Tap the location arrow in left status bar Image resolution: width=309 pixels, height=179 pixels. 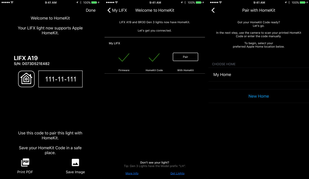click(x=77, y=3)
